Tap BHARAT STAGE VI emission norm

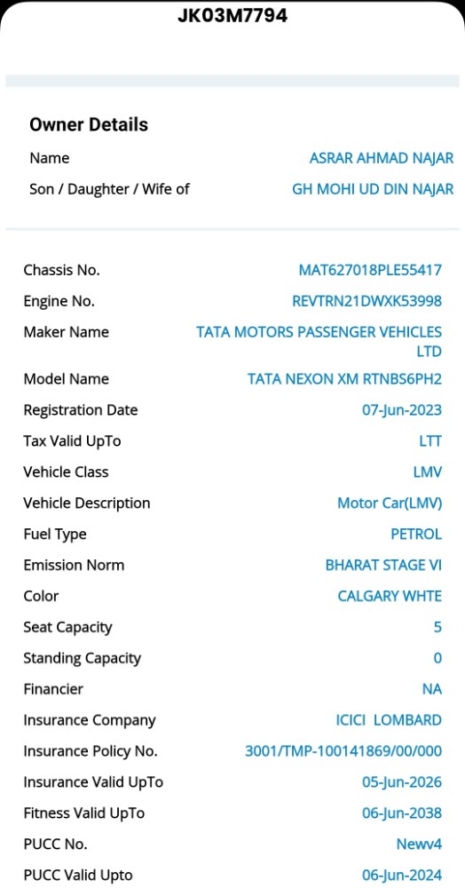point(383,565)
